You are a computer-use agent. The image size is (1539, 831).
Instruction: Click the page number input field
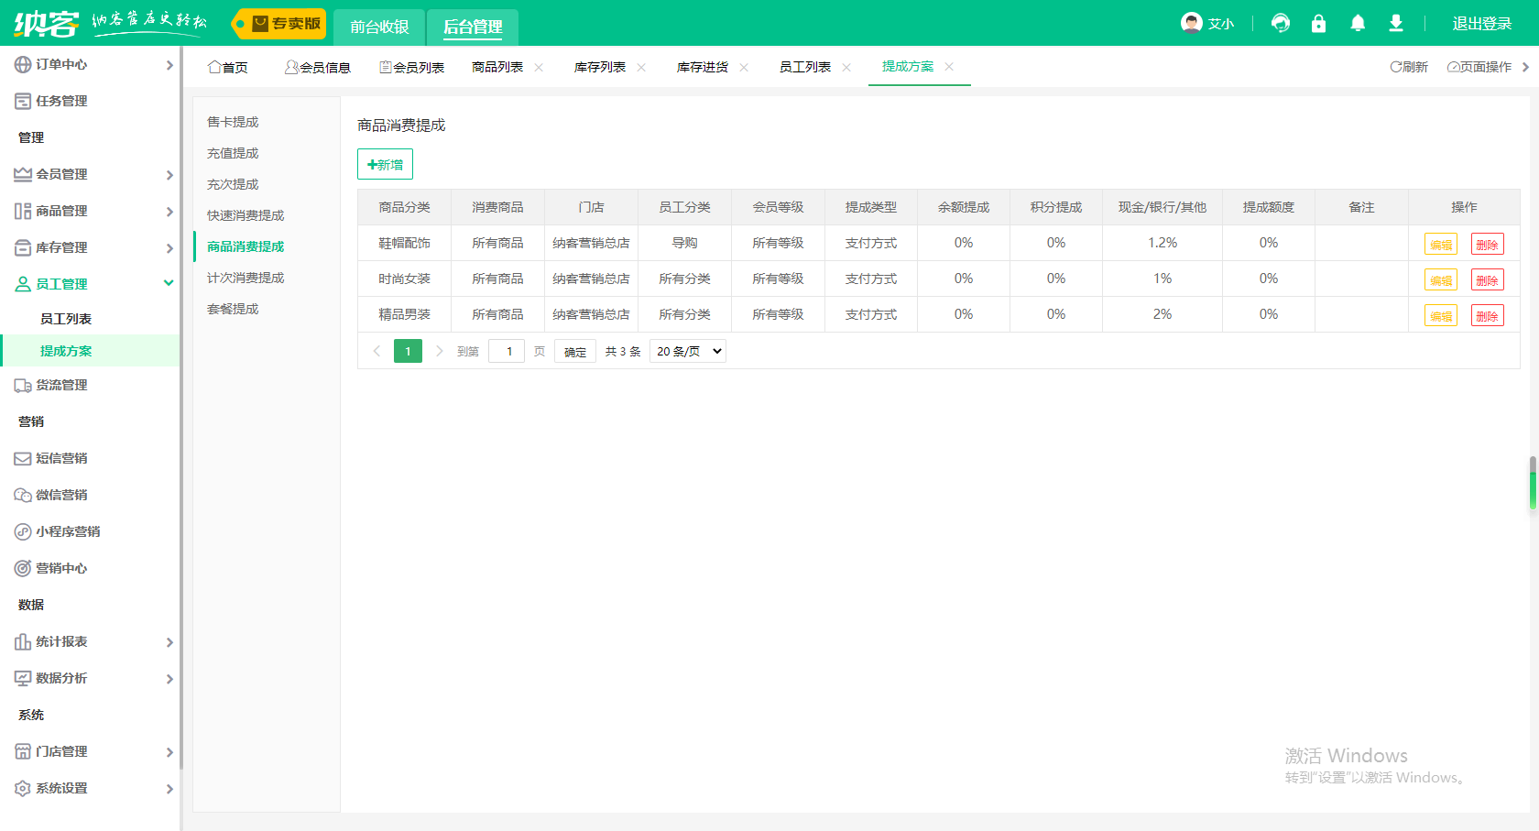click(507, 351)
